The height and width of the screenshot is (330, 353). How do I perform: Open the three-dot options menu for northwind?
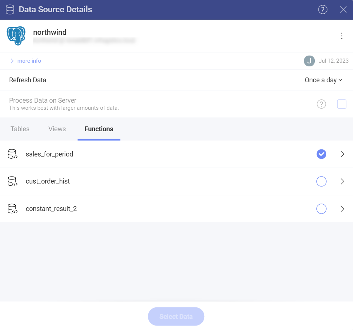click(x=342, y=36)
